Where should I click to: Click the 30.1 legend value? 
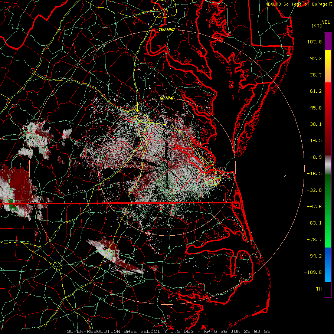316,124
